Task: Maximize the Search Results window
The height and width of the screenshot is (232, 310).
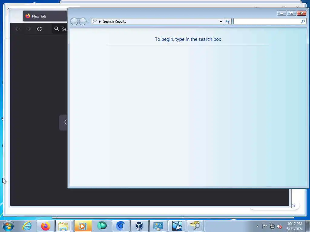Action: coord(292,13)
